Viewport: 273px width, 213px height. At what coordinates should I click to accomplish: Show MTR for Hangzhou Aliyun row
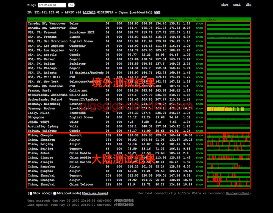[199, 167]
